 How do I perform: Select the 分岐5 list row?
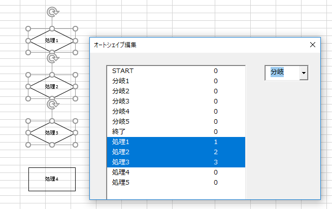[x=176, y=122]
